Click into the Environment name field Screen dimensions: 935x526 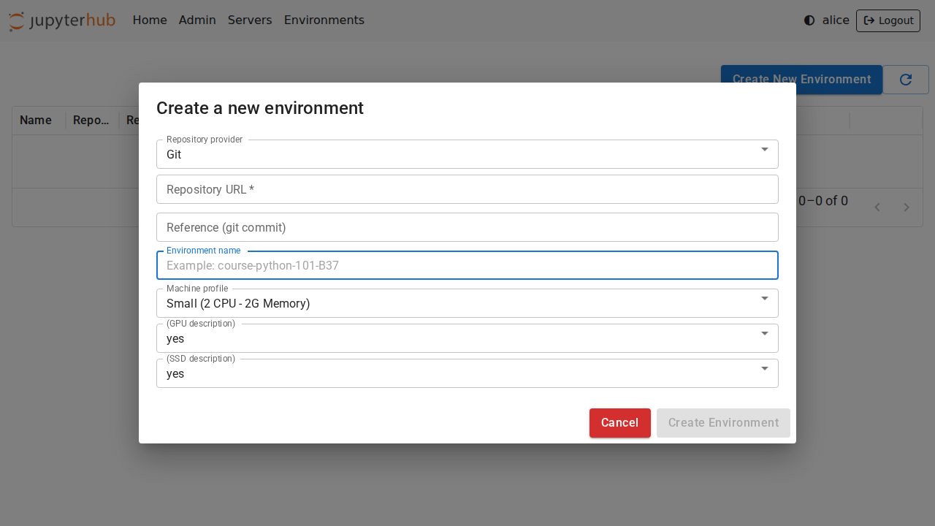tap(467, 265)
